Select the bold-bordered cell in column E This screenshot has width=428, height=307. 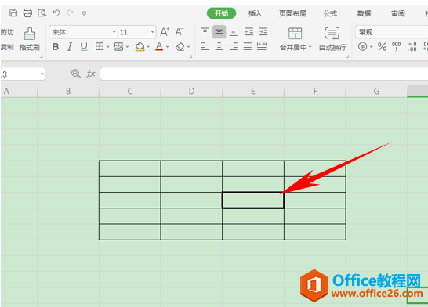[x=253, y=200]
